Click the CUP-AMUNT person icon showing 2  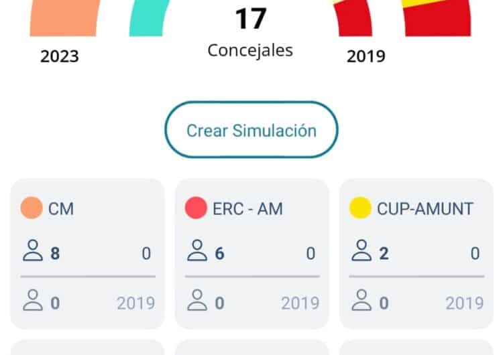point(361,253)
